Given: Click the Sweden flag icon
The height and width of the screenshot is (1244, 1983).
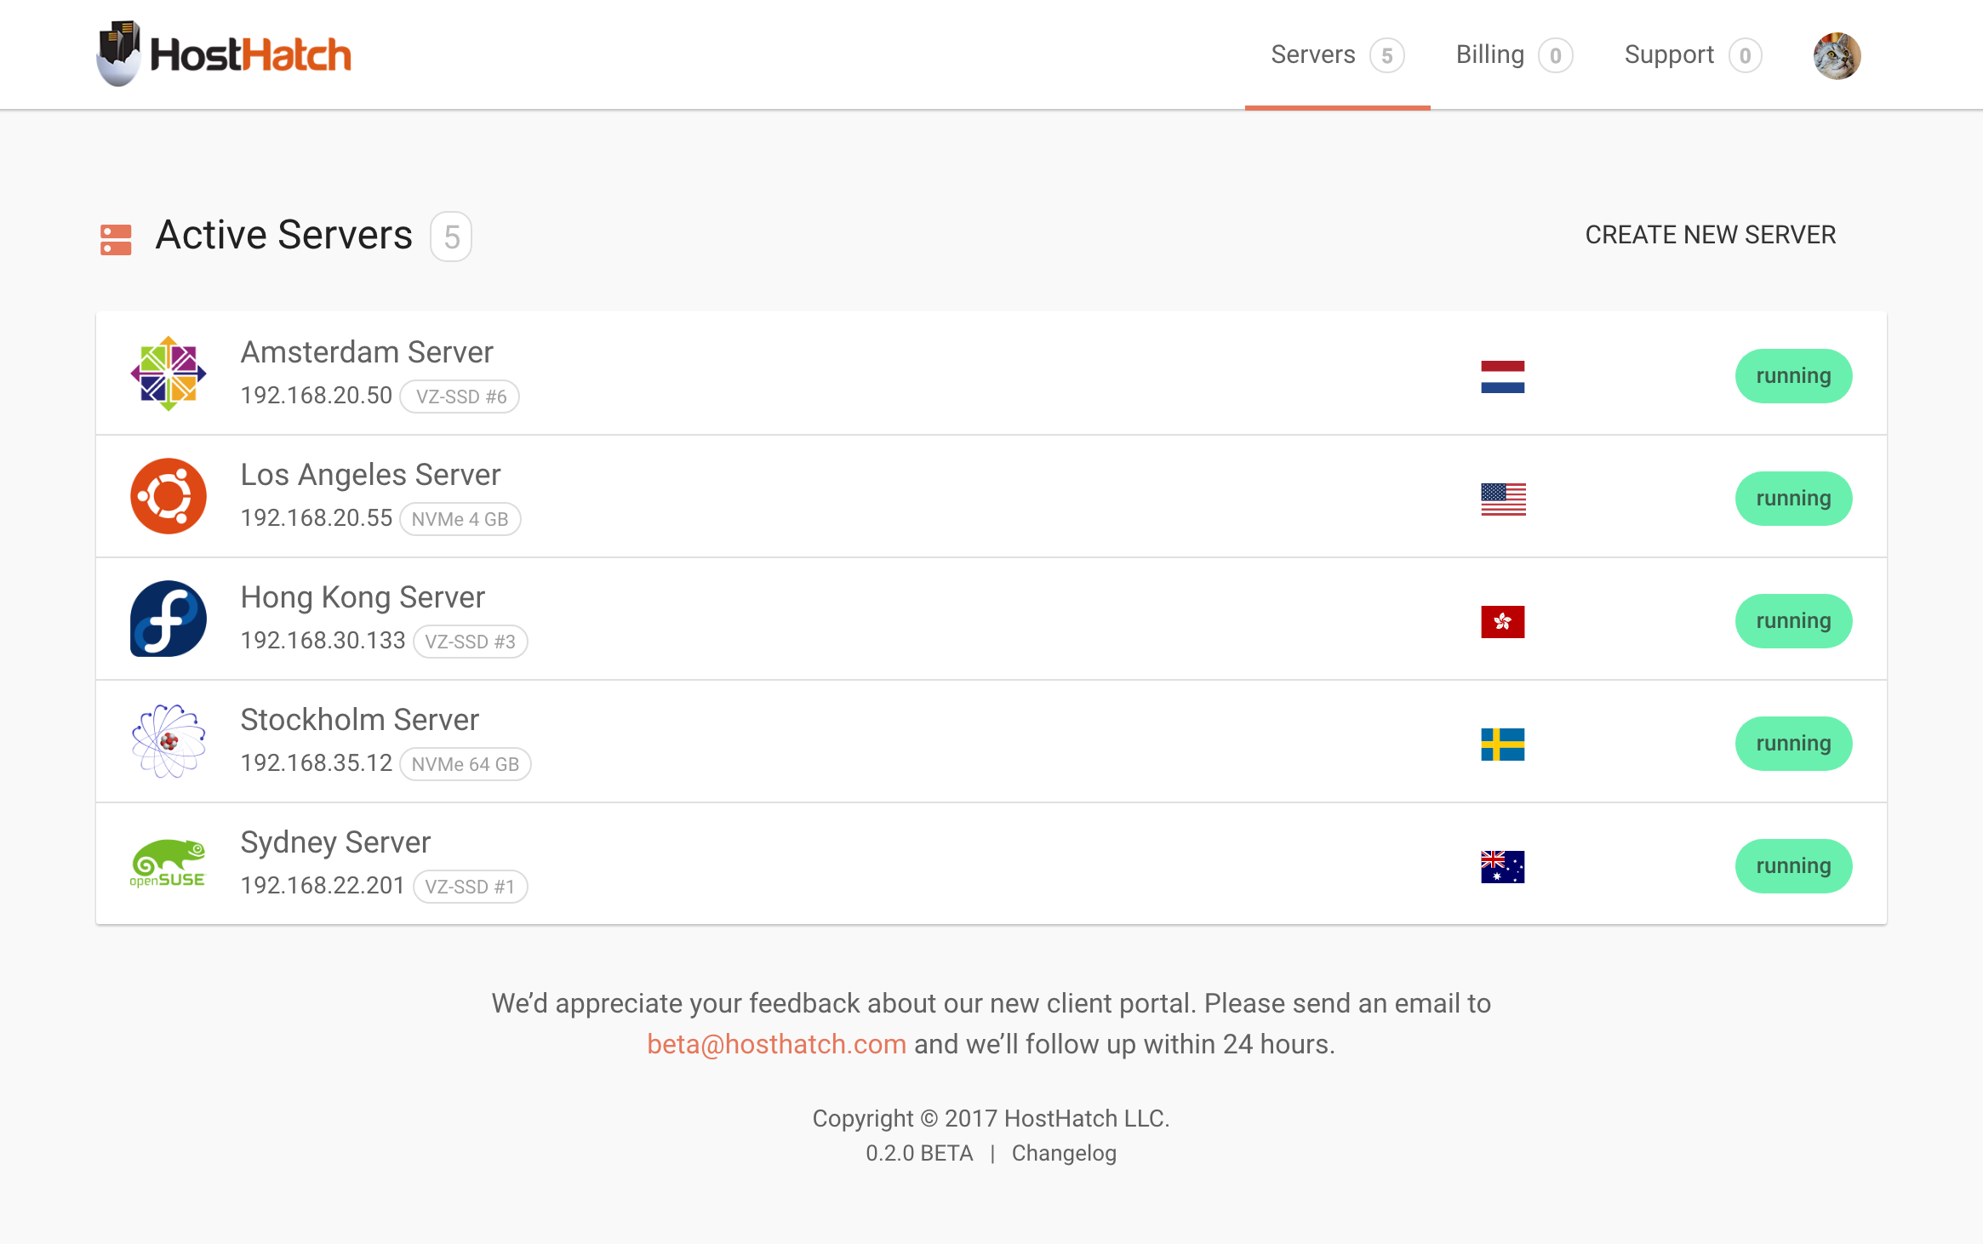Looking at the screenshot, I should point(1502,744).
